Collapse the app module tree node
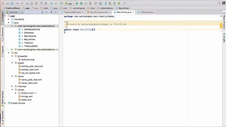The image size is (226, 127). 5,16
